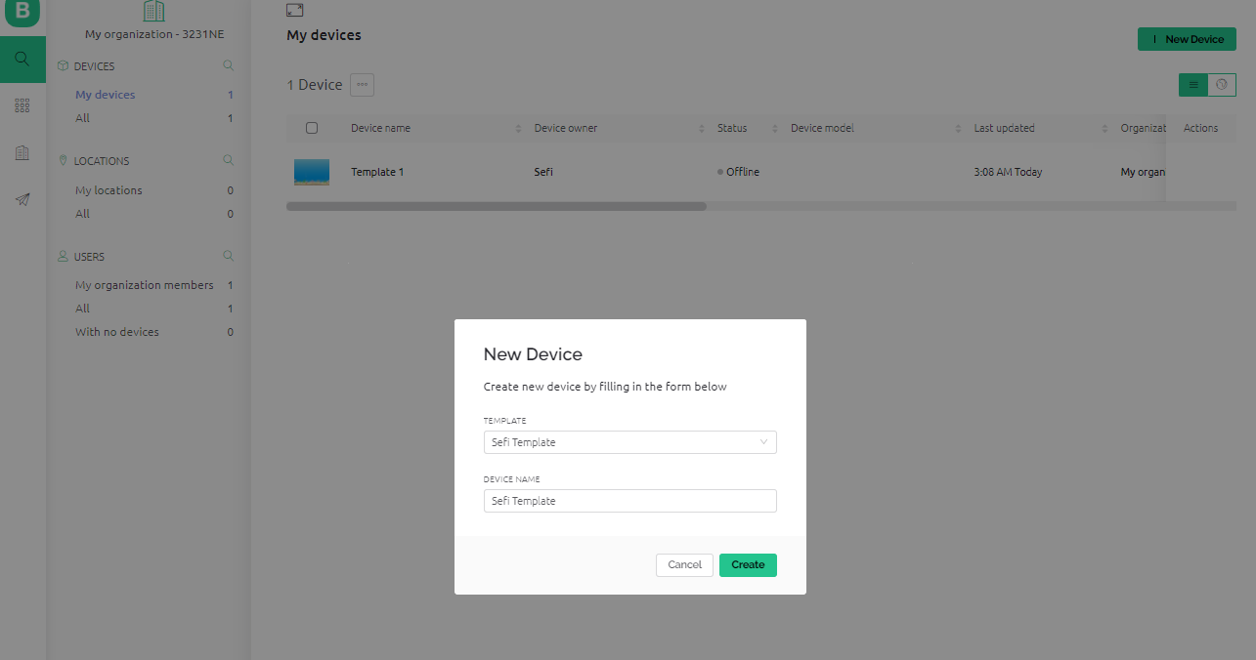Open My locations in the sidebar
This screenshot has width=1256, height=660.
108,190
